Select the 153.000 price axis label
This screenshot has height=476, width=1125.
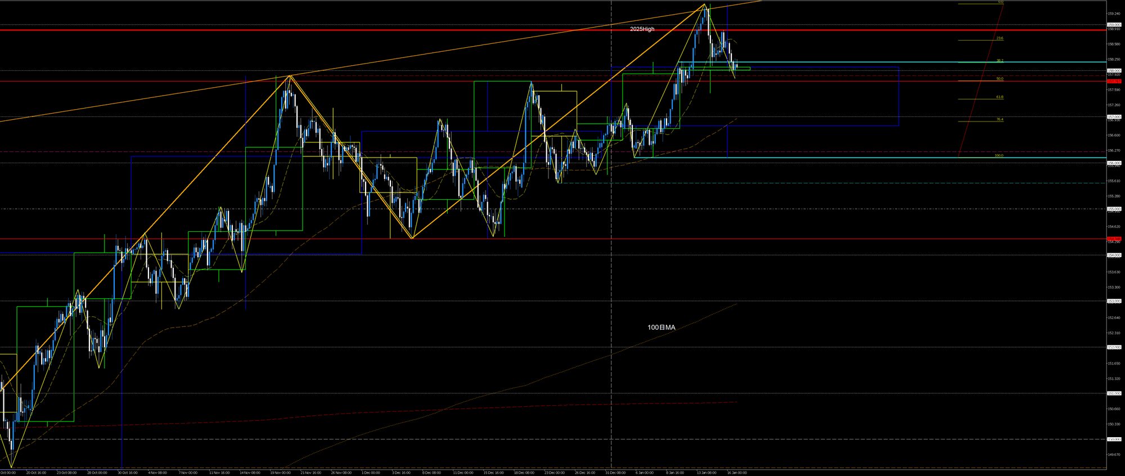point(1114,301)
